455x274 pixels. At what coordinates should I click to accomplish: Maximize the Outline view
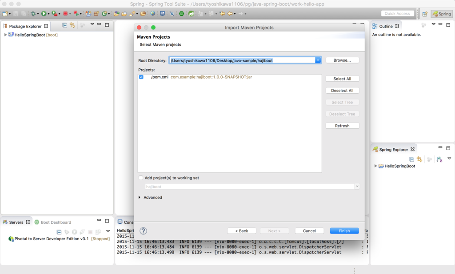[x=448, y=25]
